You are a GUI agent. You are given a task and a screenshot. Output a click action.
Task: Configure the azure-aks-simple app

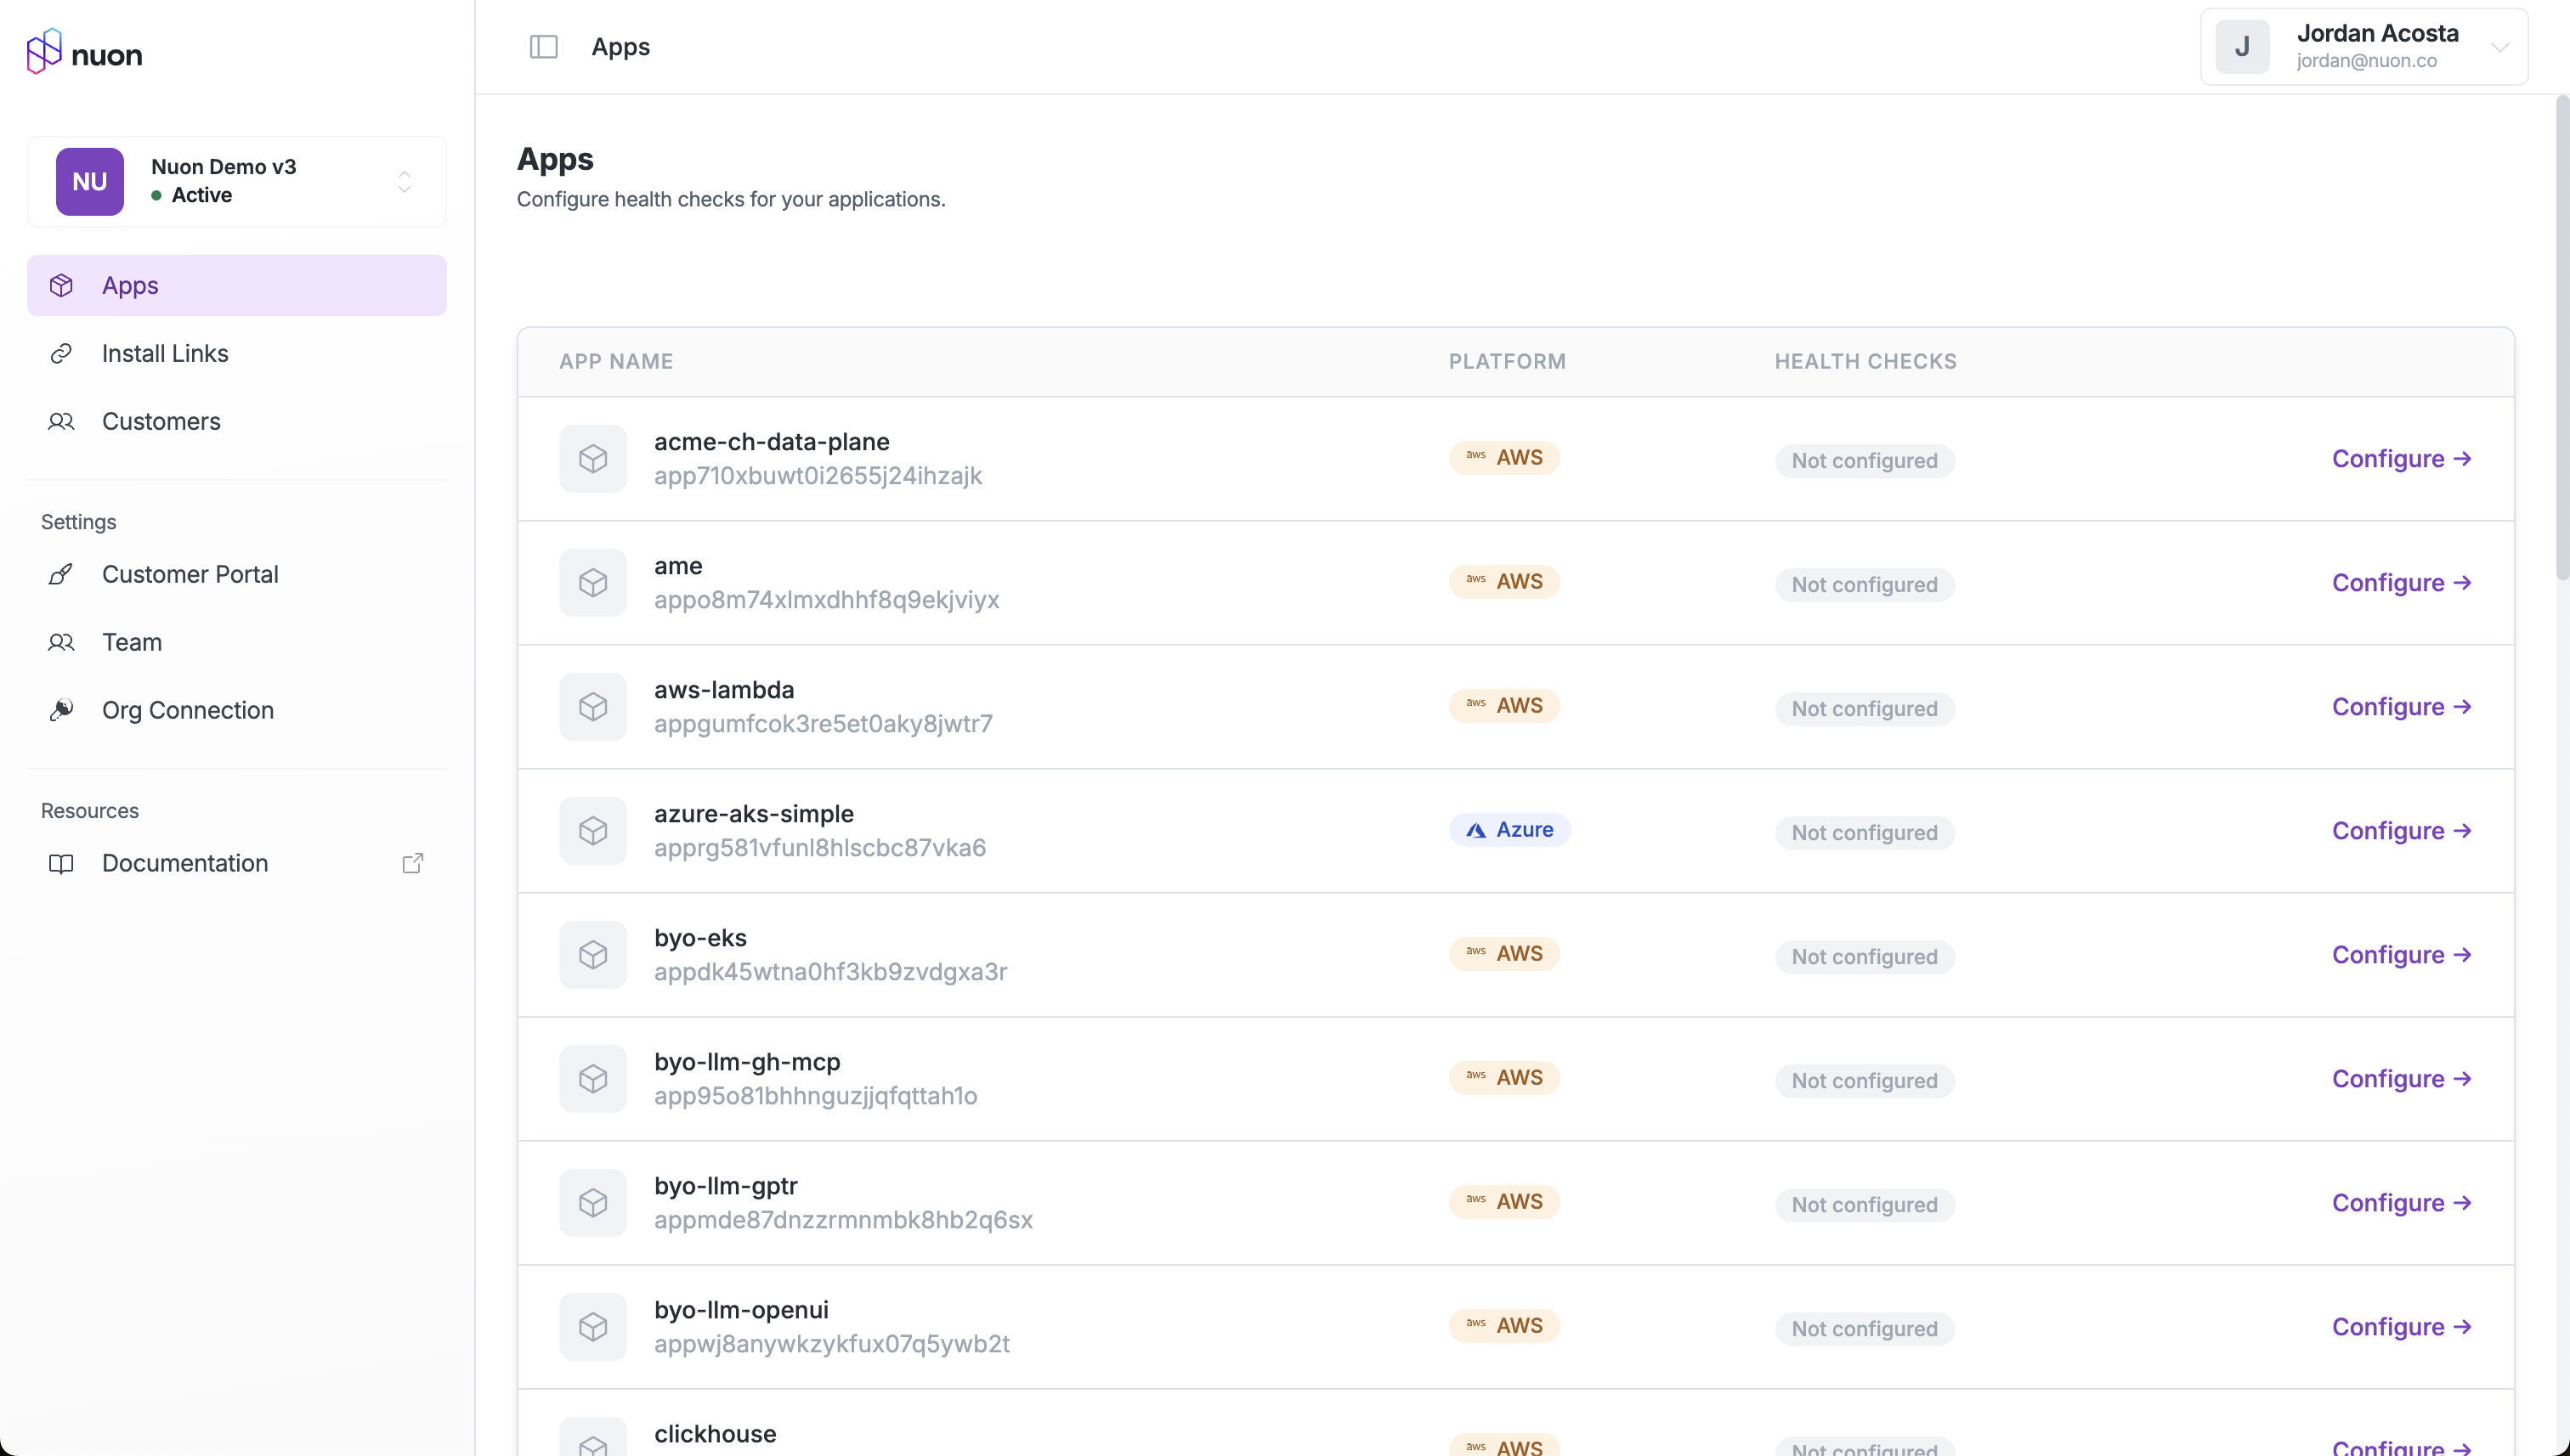click(x=2401, y=830)
